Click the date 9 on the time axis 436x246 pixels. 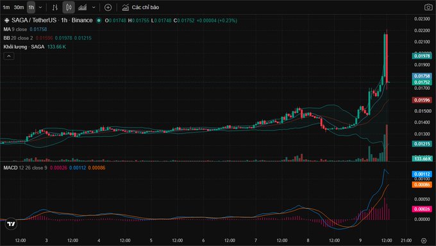(x=360, y=240)
